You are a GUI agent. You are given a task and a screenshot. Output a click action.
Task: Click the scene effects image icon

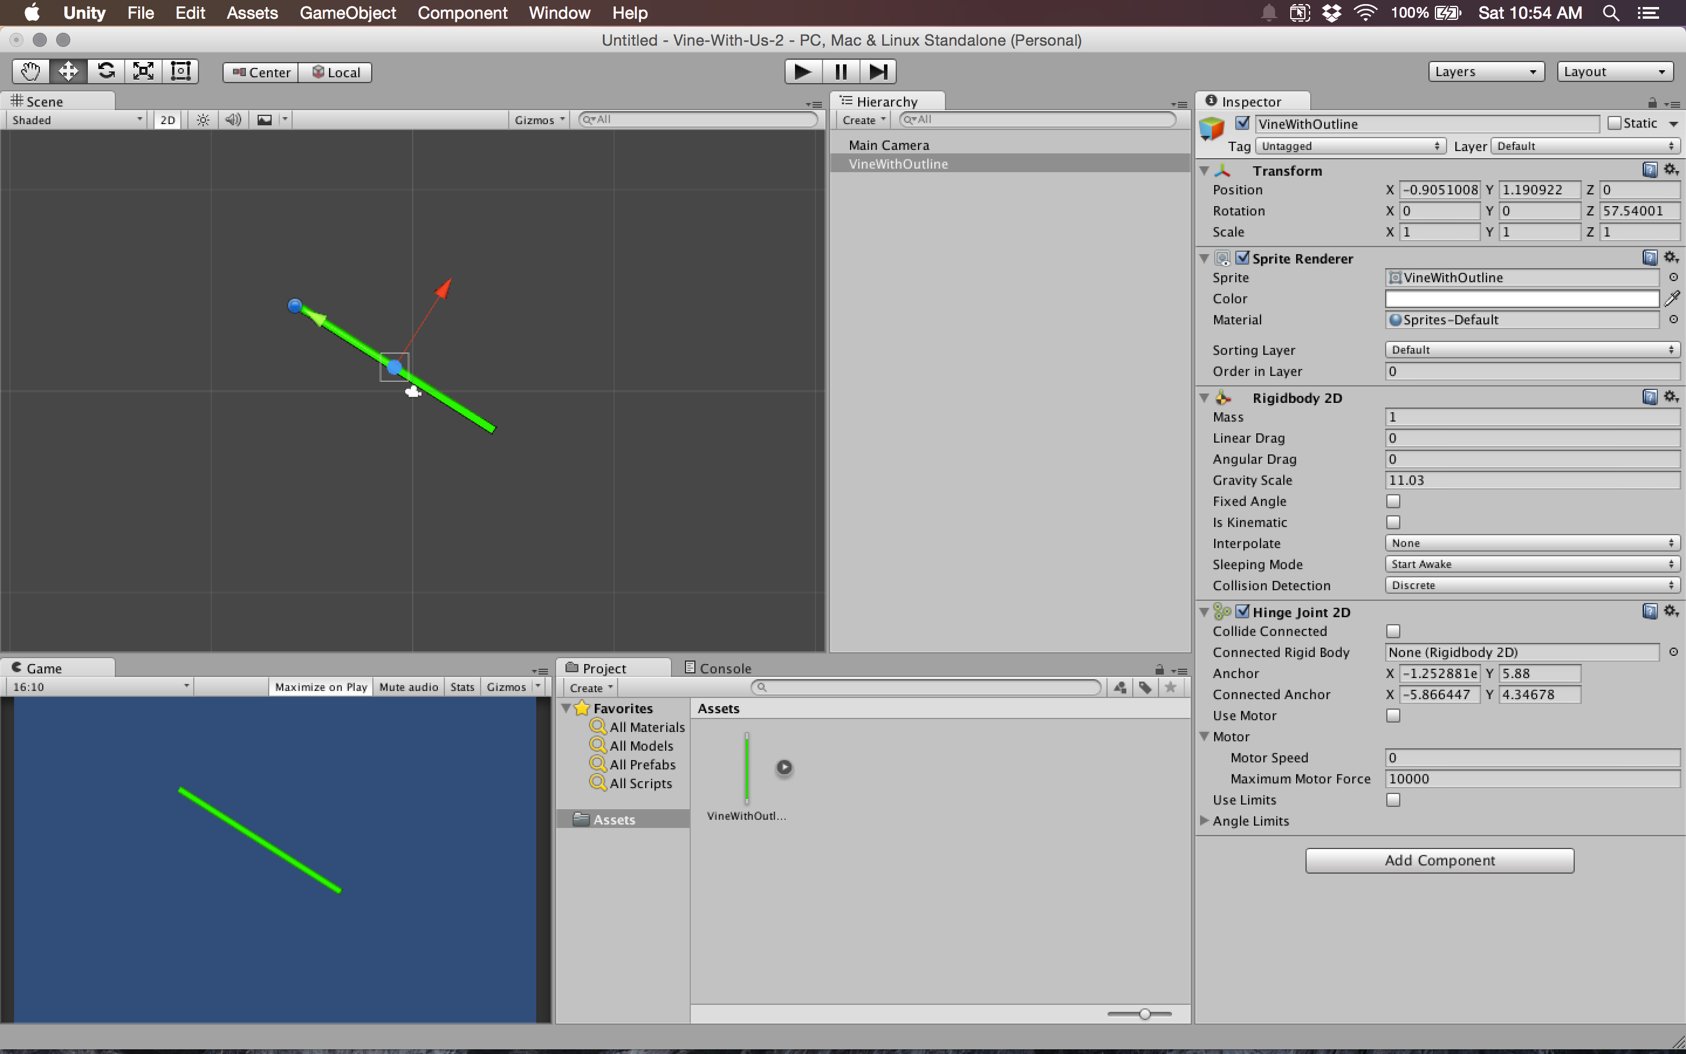[265, 120]
